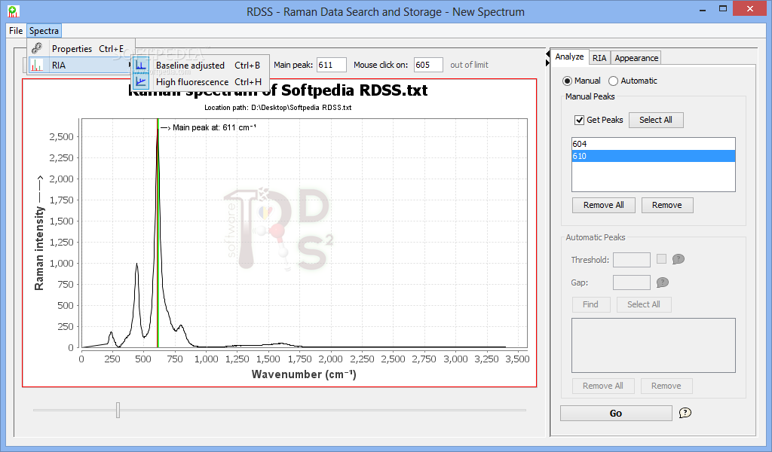The image size is (772, 452).
Task: Click the Properties wrench icon
Action: pos(37,48)
